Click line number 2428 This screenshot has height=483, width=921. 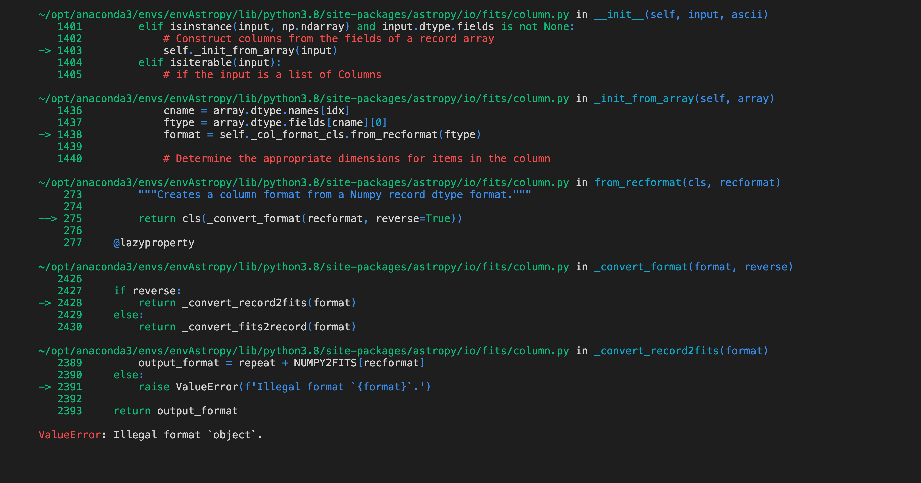[69, 303]
